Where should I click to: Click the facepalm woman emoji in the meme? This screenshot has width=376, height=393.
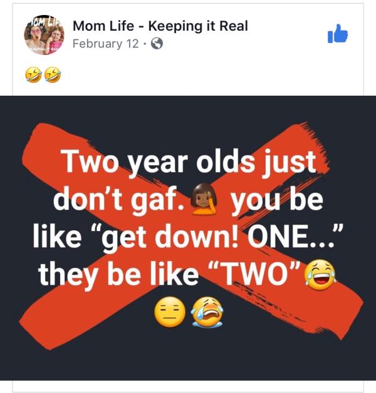pyautogui.click(x=204, y=199)
